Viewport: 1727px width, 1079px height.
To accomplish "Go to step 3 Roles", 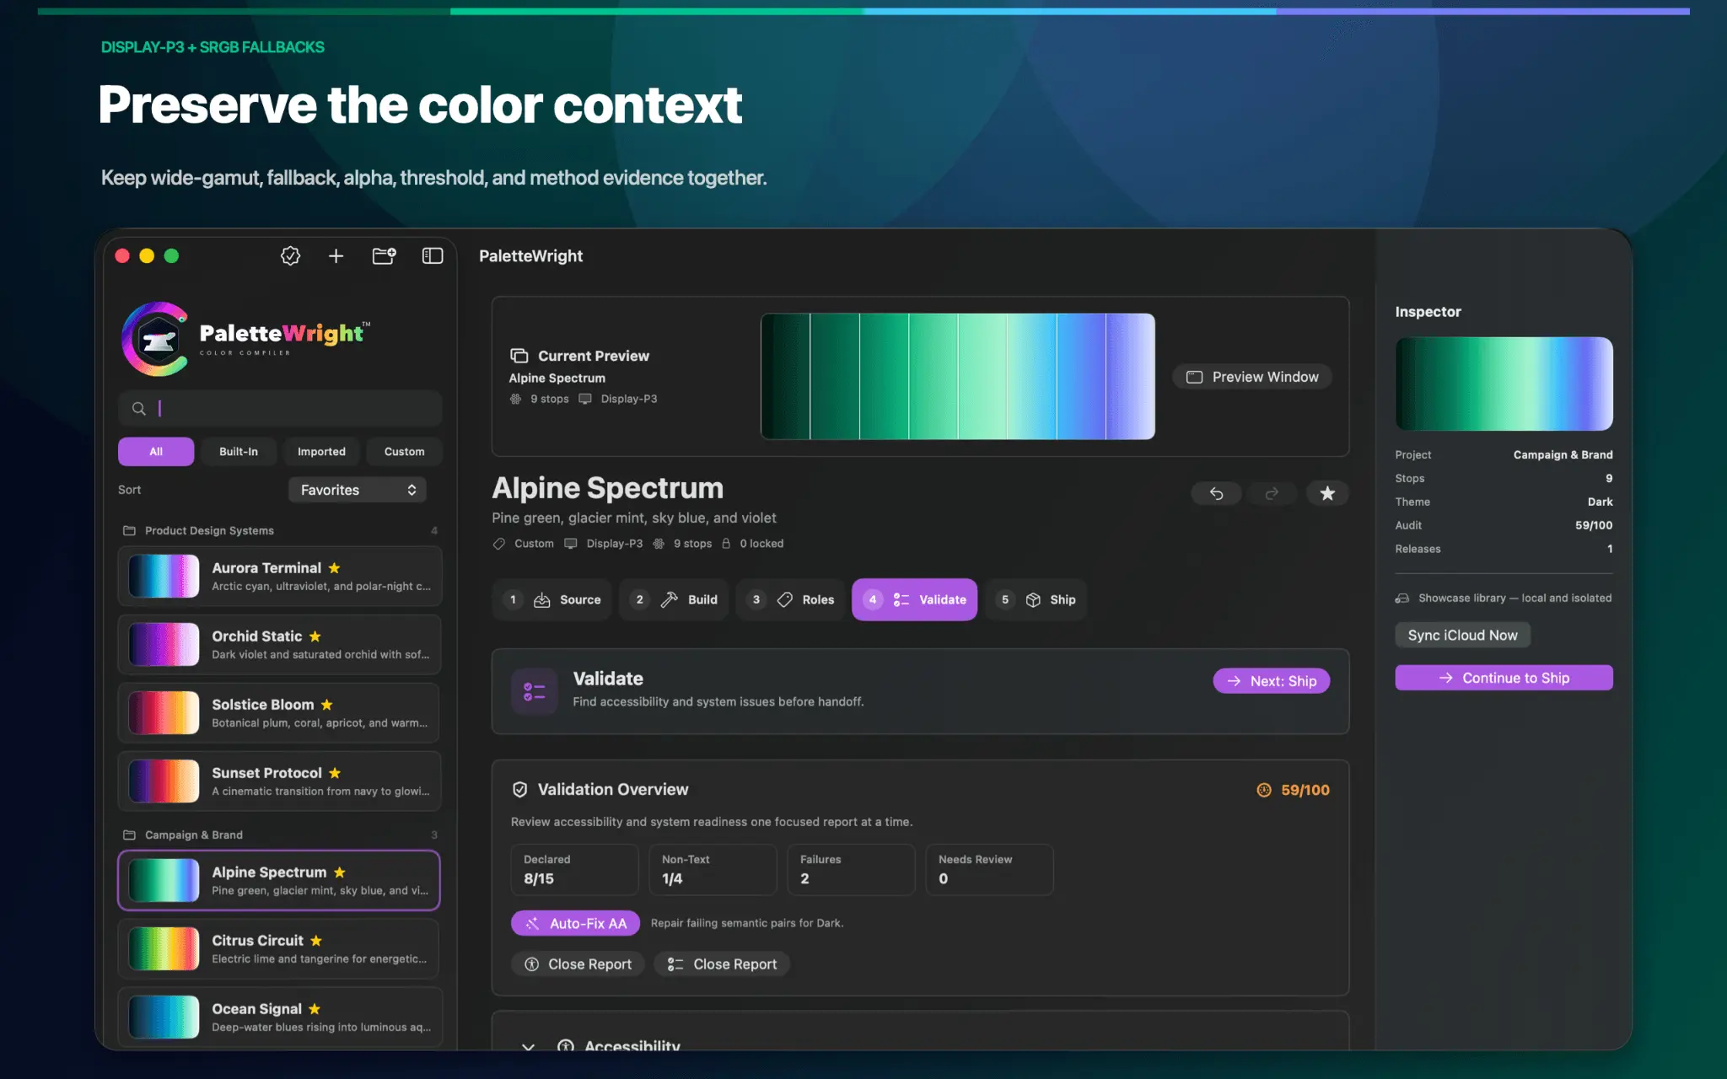I will (x=790, y=599).
